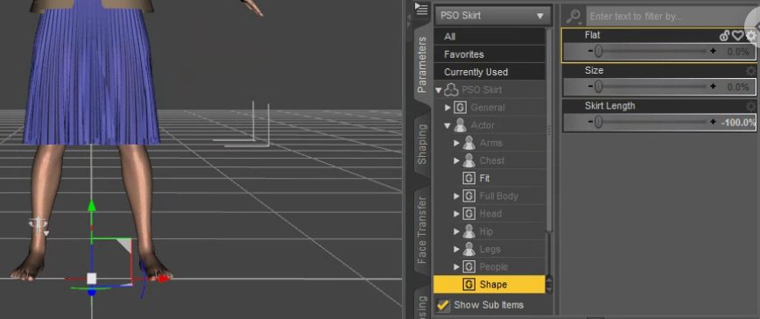Open the PSO Skirt selection dropdown
Image resolution: width=760 pixels, height=319 pixels.
pos(492,16)
